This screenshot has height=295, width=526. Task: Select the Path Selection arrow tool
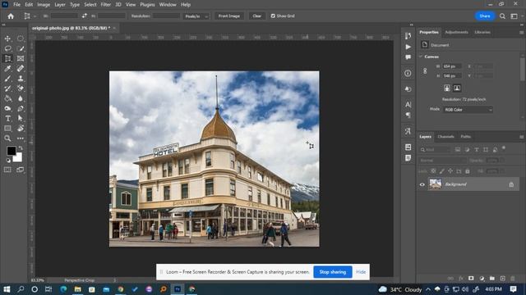click(21, 118)
